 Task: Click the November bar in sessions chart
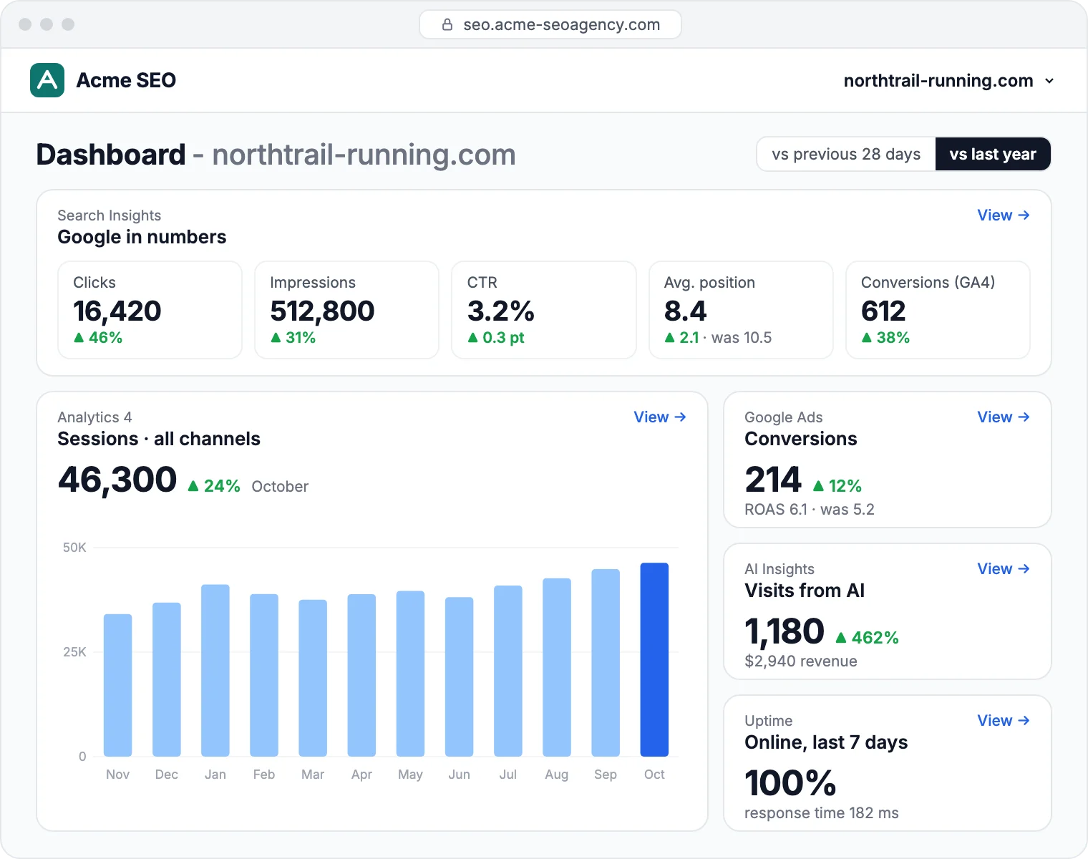(x=118, y=685)
